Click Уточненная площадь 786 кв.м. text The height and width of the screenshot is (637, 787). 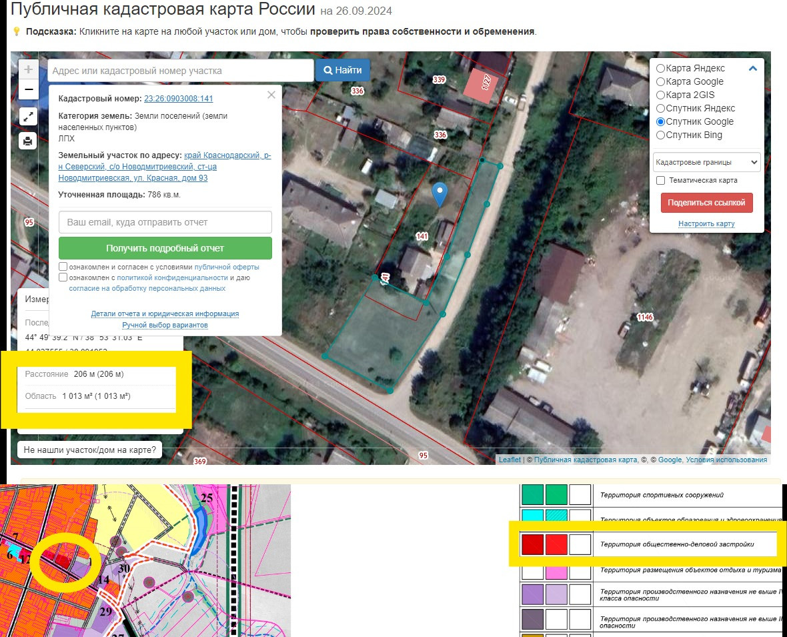(119, 195)
